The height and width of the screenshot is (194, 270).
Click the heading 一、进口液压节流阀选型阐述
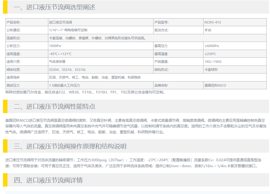(x=55, y=7)
